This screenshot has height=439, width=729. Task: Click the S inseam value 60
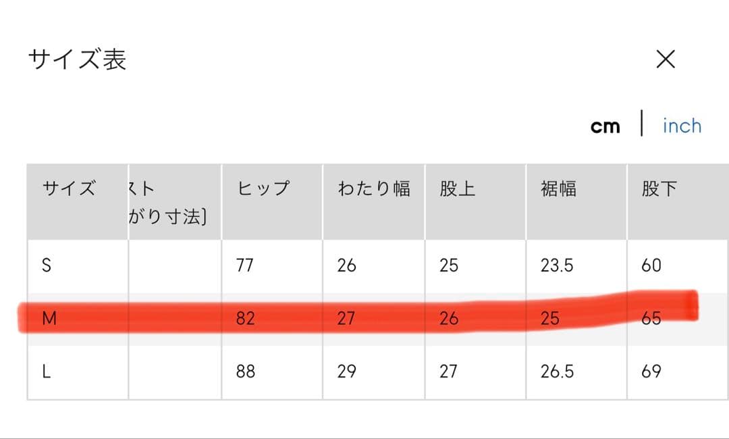click(651, 265)
